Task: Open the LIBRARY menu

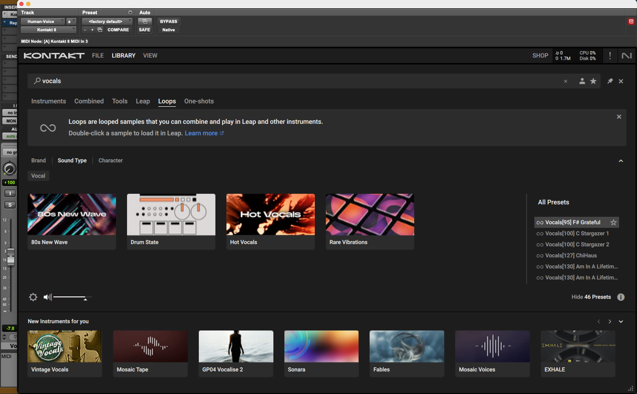Action: pyautogui.click(x=123, y=56)
